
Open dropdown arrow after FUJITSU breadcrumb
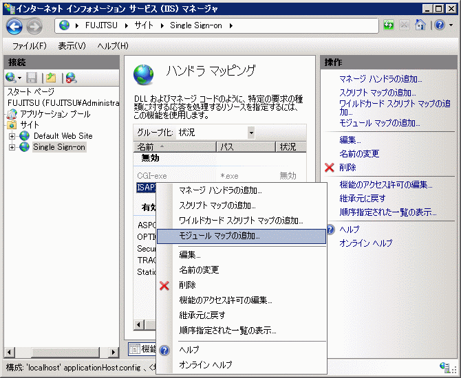tap(127, 25)
